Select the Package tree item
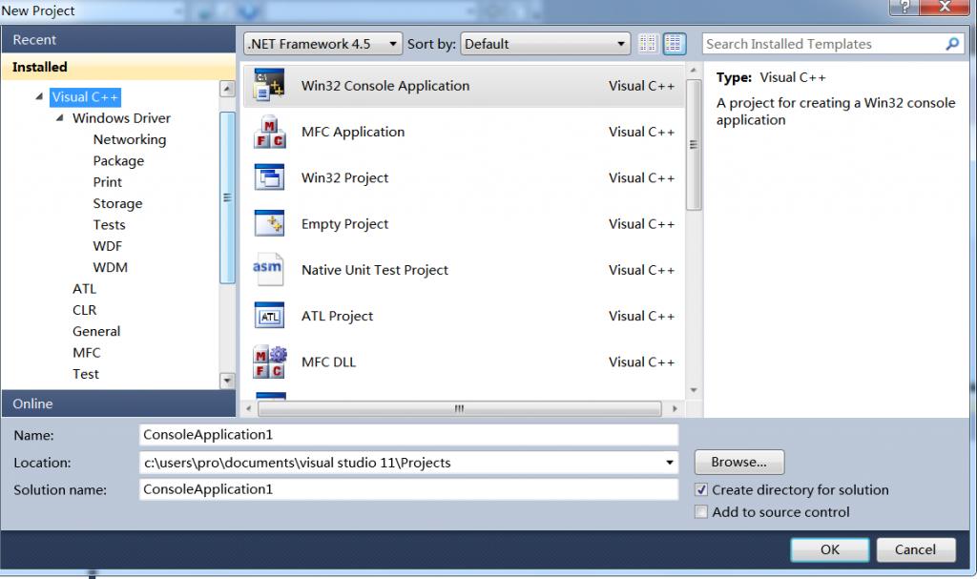This screenshot has height=579, width=977. click(118, 161)
